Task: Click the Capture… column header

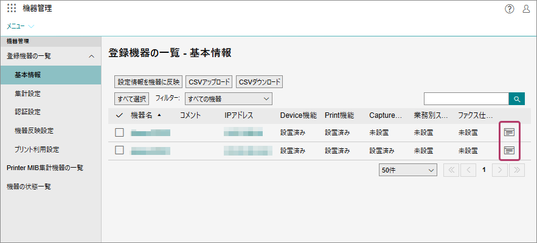Action: 386,115
